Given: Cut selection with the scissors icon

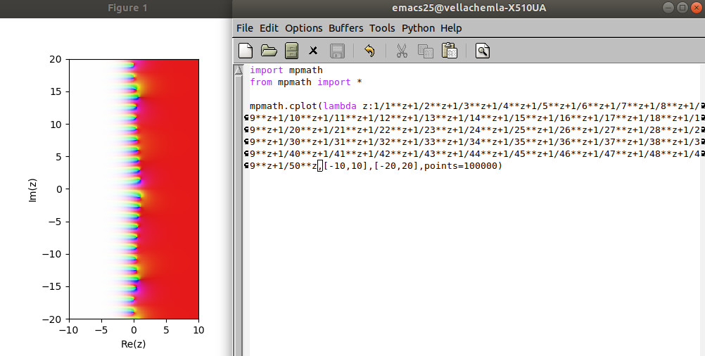Looking at the screenshot, I should tap(402, 51).
